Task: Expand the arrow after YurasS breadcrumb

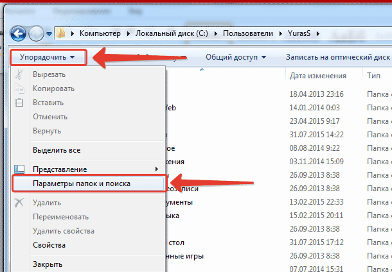Action: [318, 34]
